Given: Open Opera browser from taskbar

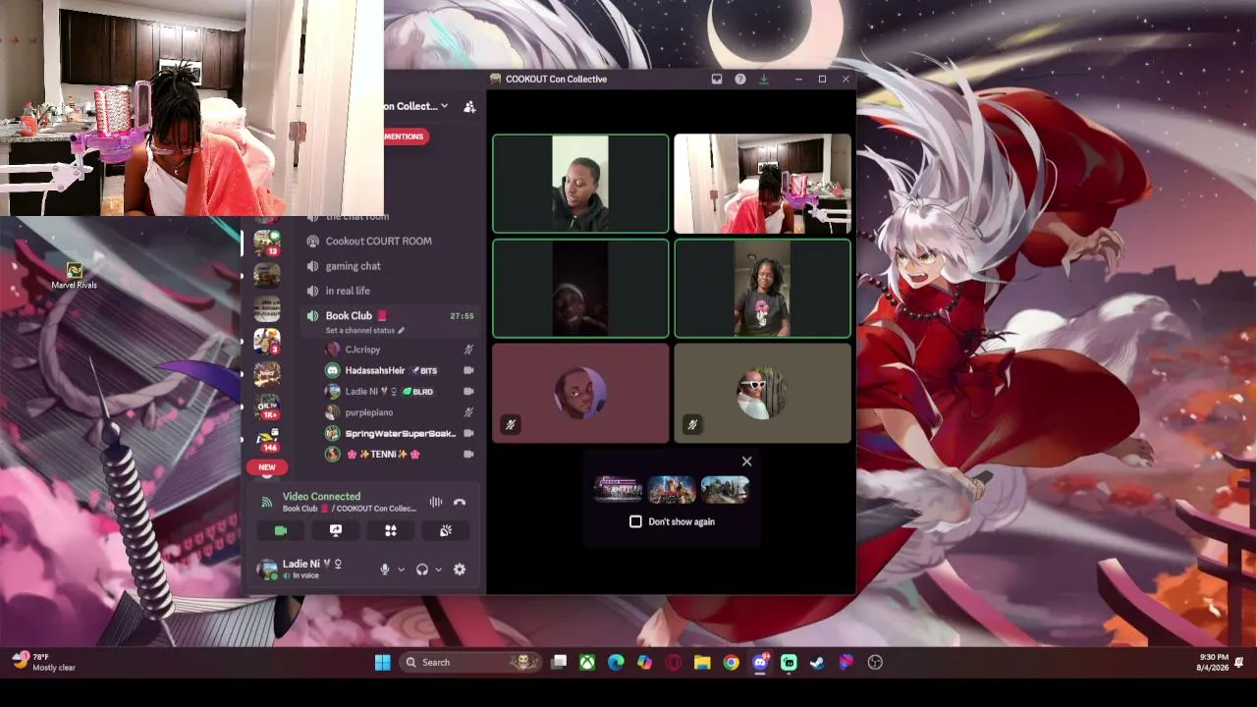Looking at the screenshot, I should [674, 663].
